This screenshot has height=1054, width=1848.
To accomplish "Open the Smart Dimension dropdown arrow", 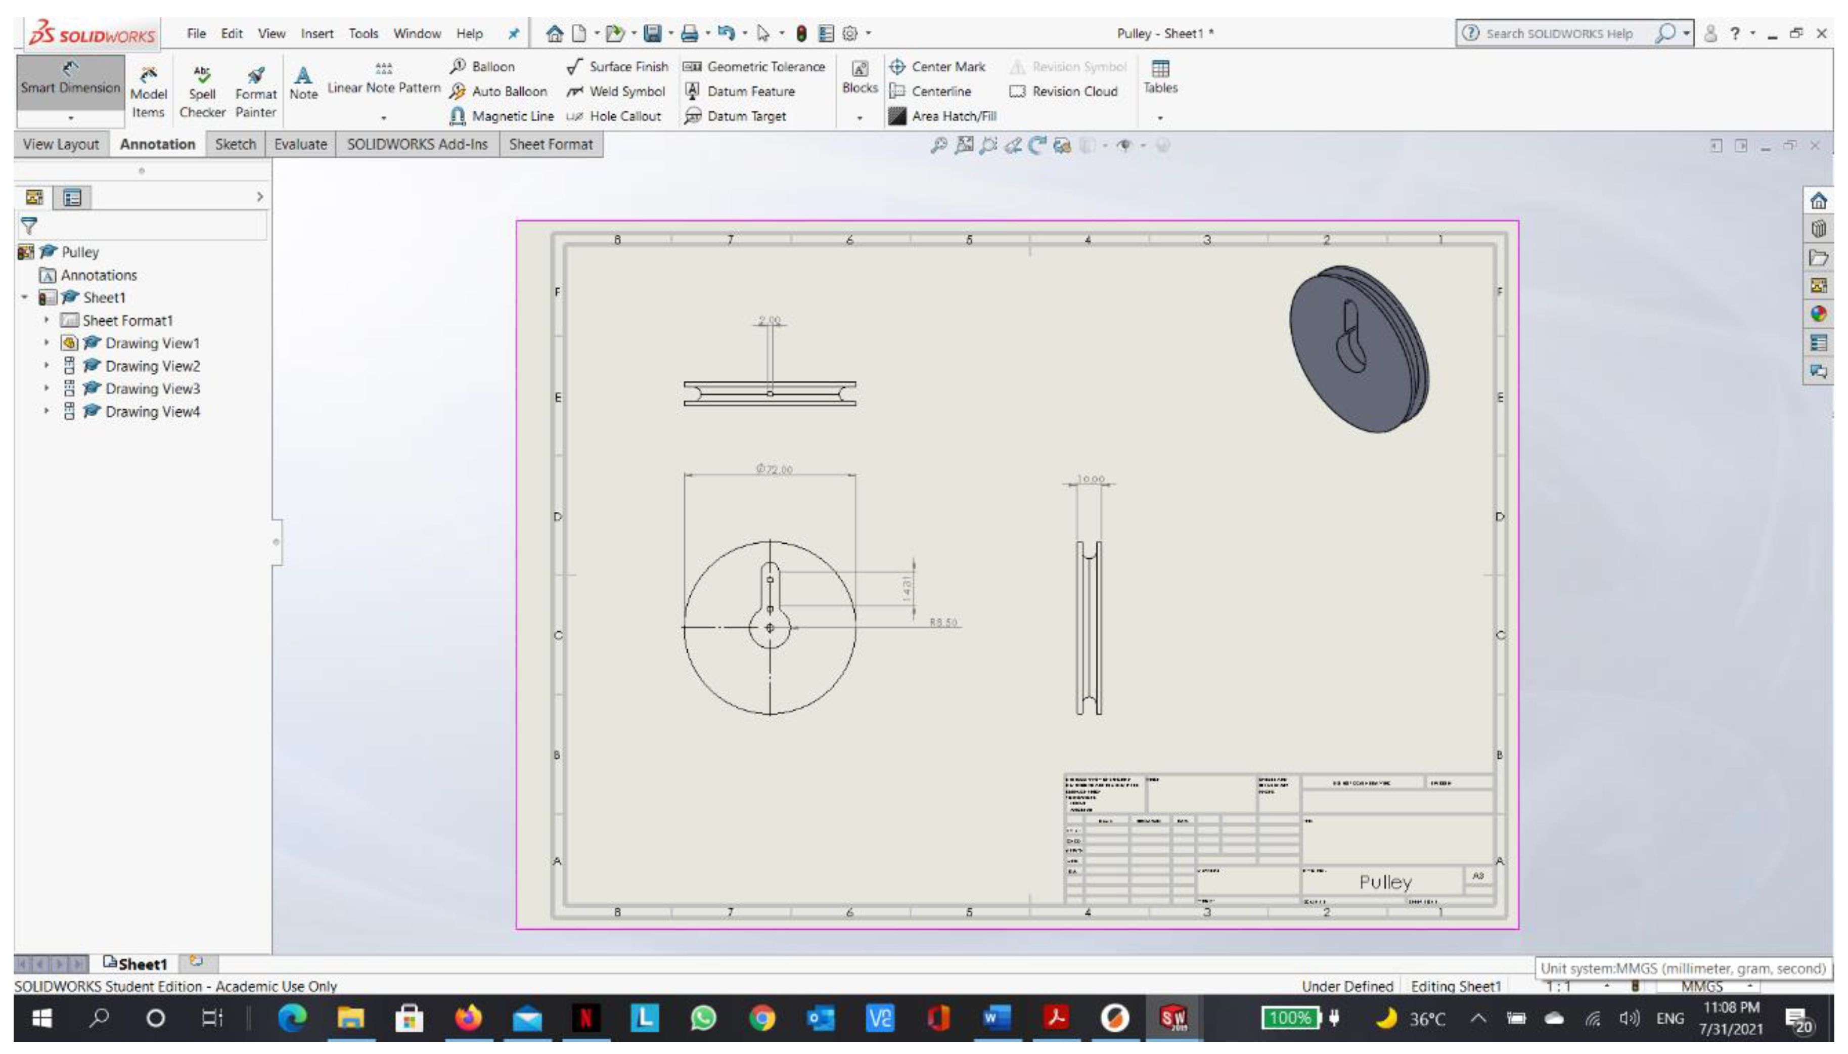I will [x=70, y=117].
